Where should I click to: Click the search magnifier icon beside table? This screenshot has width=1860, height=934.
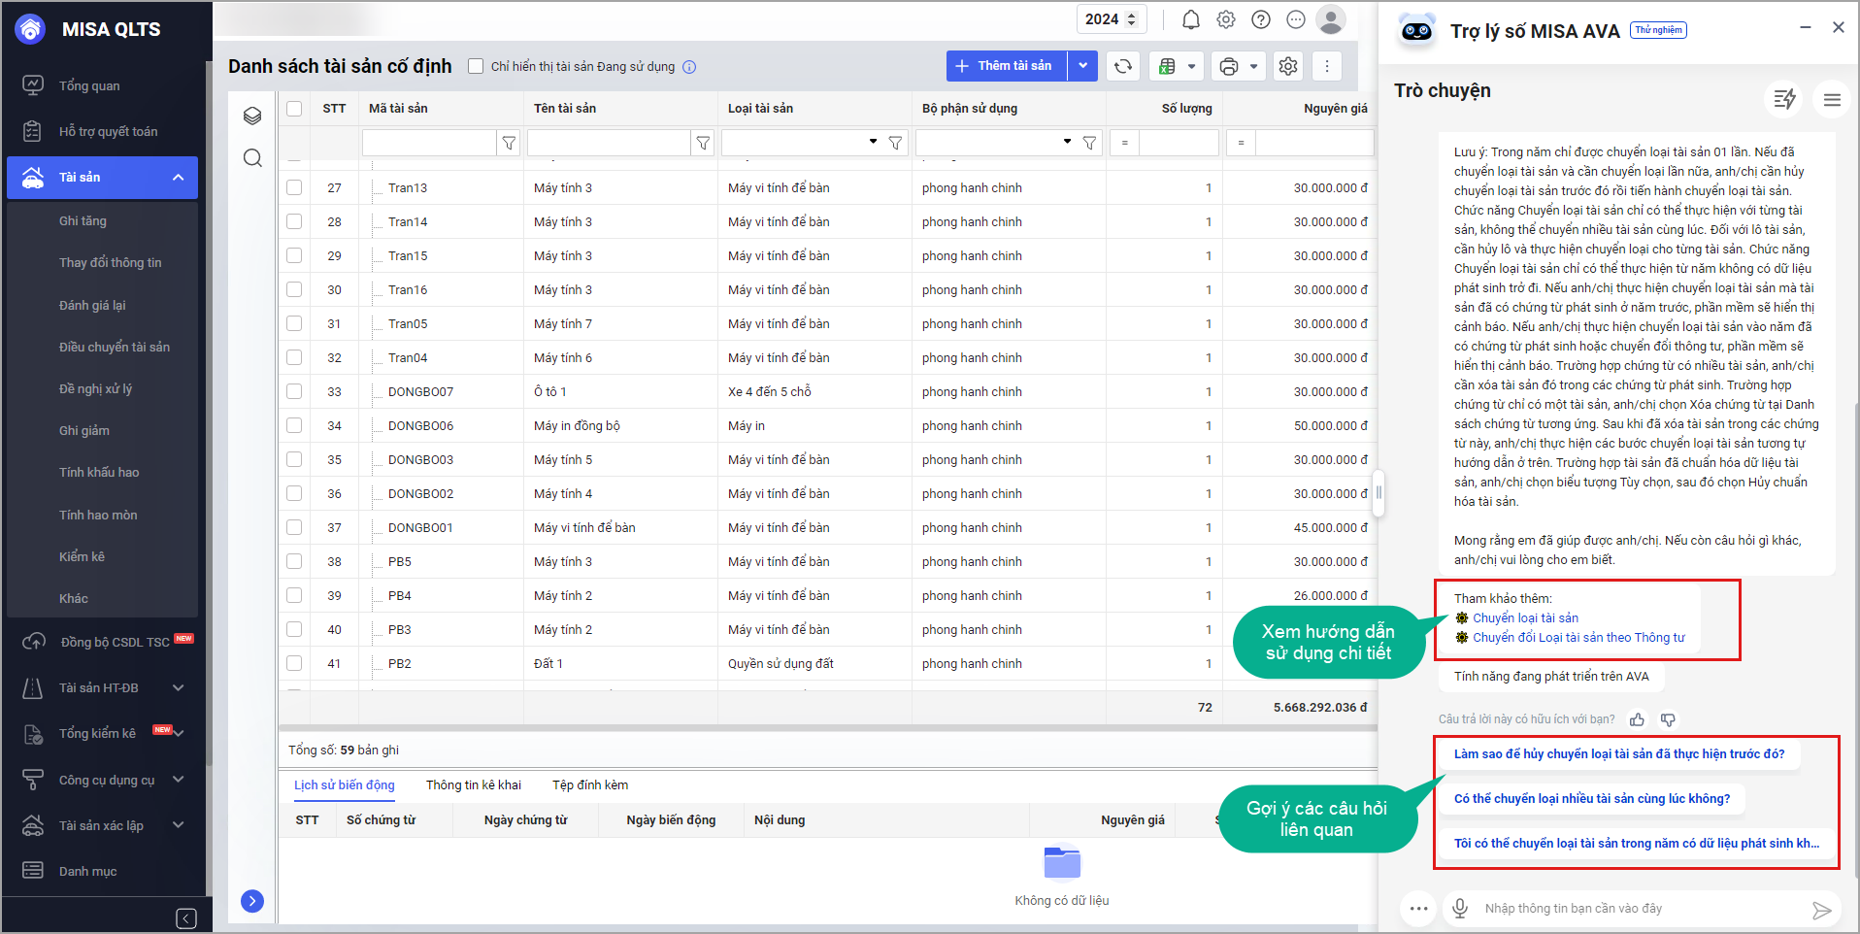tap(252, 158)
